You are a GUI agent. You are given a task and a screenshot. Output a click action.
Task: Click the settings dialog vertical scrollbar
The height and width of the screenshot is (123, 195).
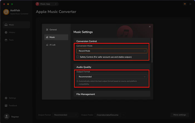click(152, 50)
